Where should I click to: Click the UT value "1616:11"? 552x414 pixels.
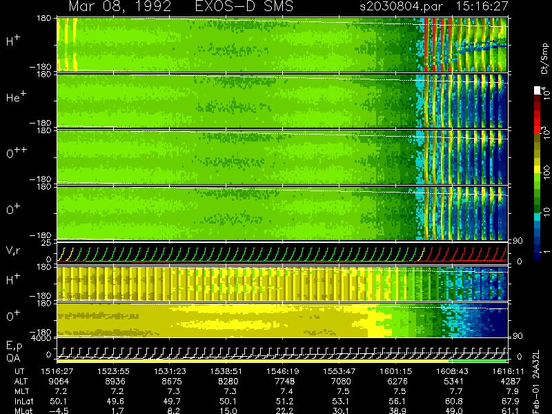click(508, 371)
